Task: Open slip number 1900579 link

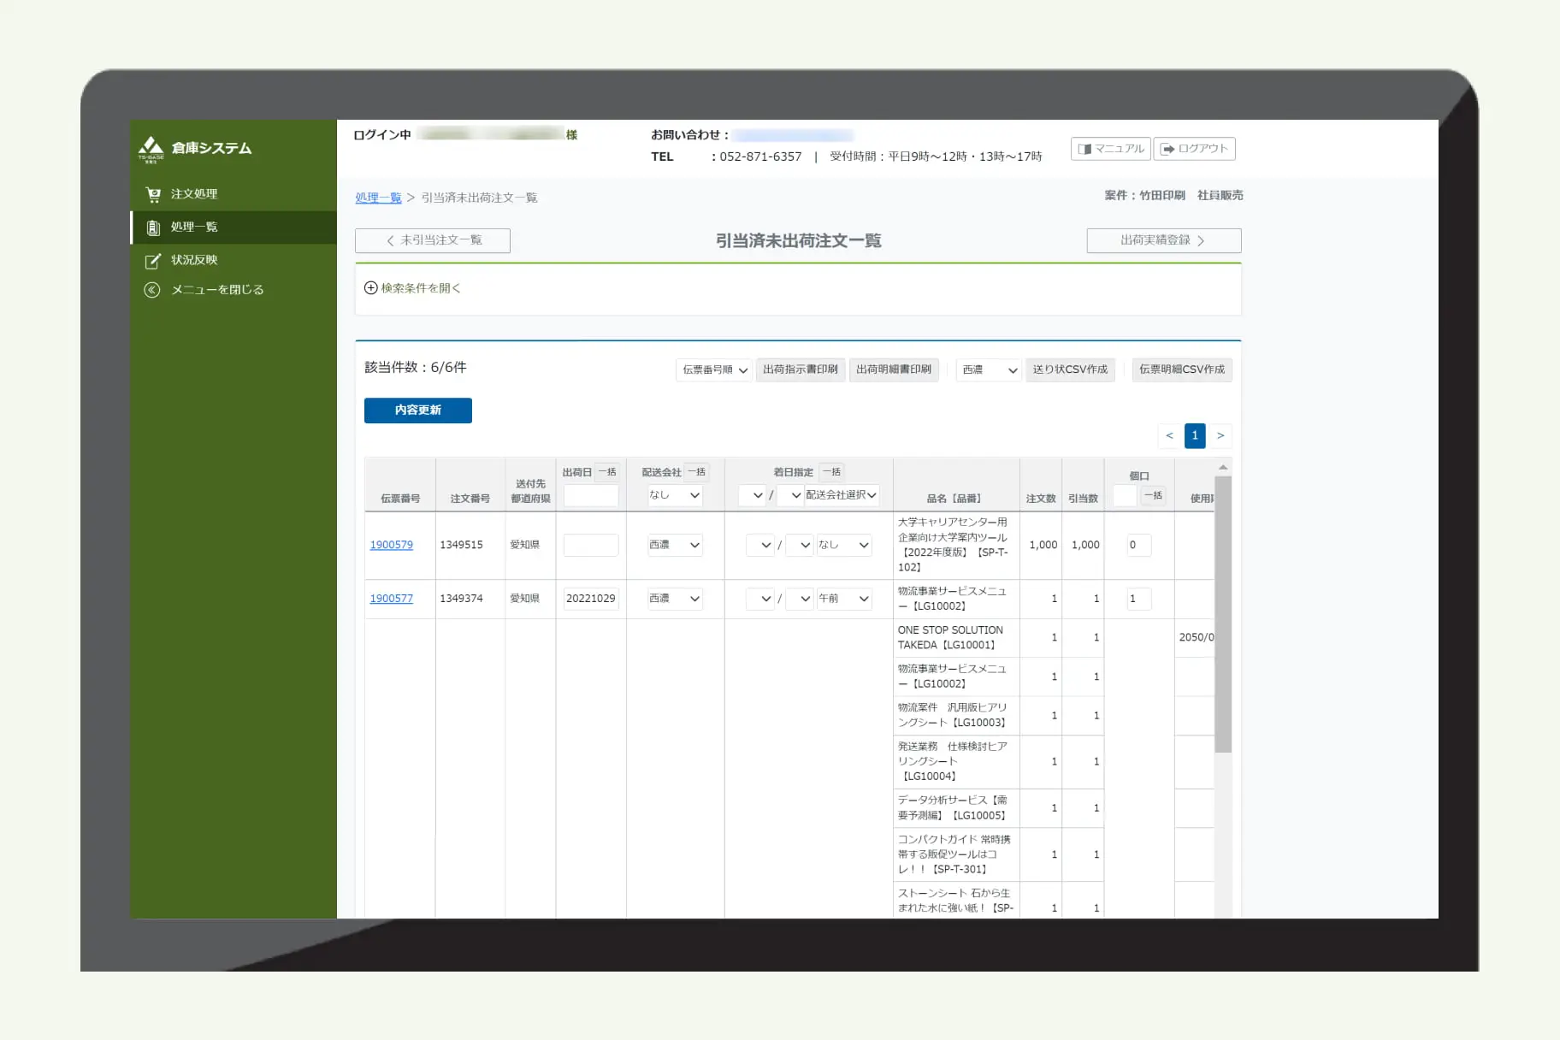Action: click(x=391, y=545)
